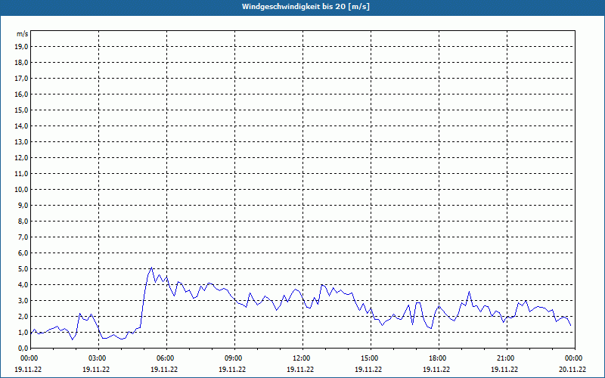Click the '5,0' y-axis value

(23, 268)
